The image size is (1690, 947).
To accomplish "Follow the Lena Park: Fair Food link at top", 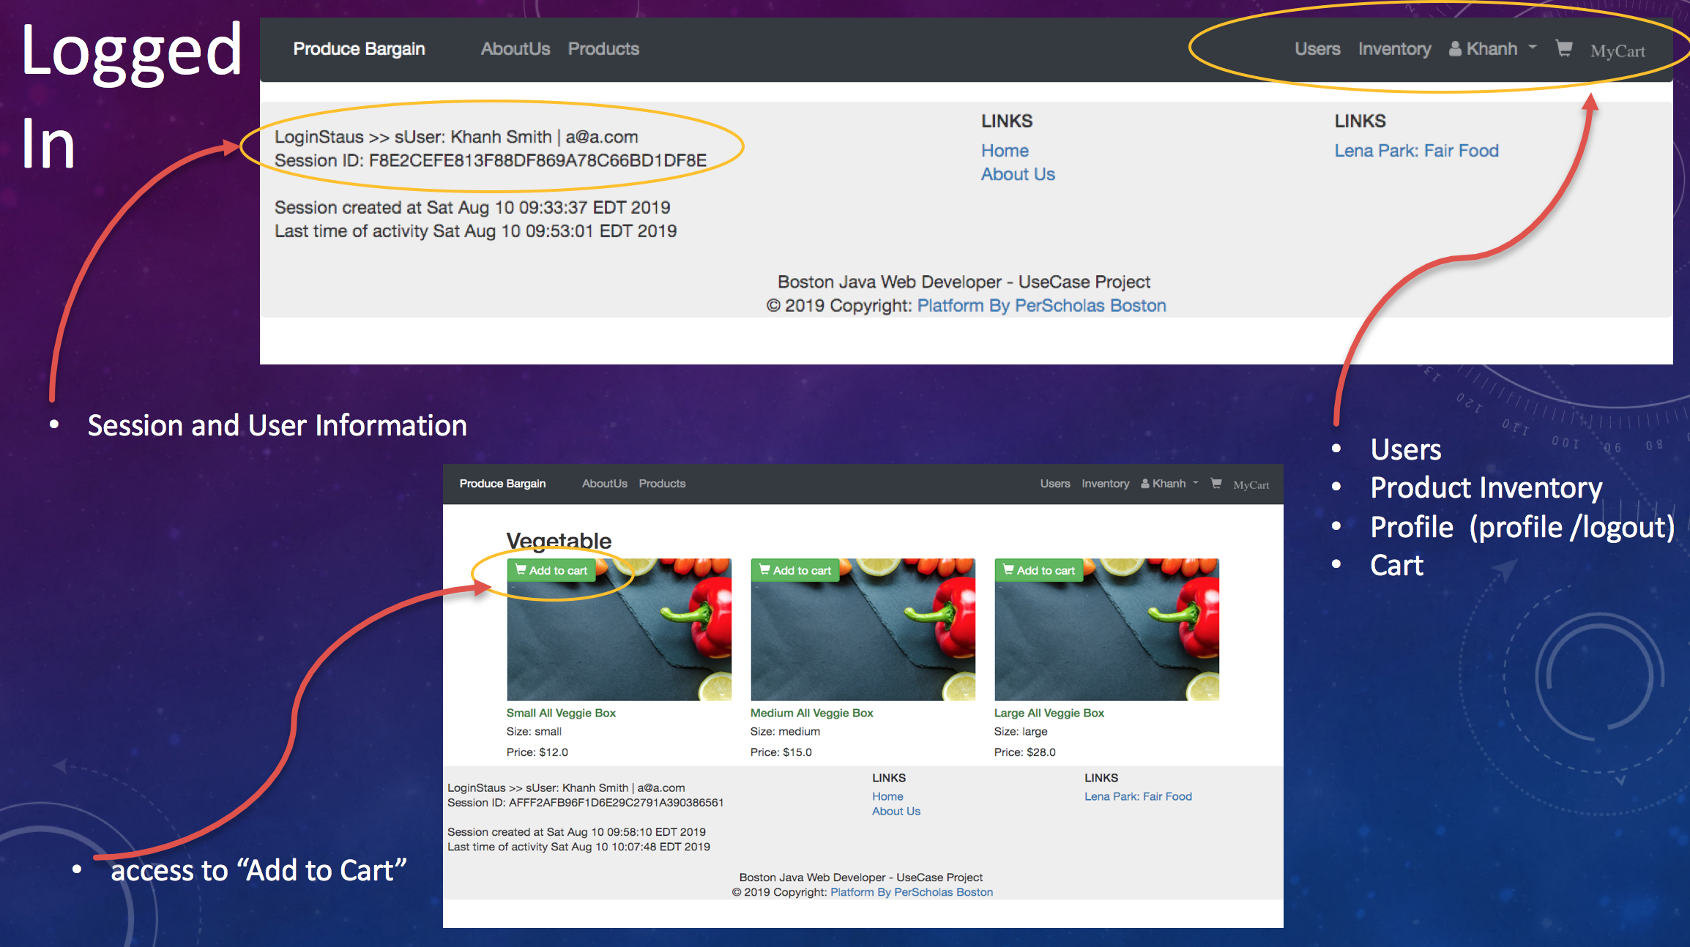I will (x=1416, y=151).
